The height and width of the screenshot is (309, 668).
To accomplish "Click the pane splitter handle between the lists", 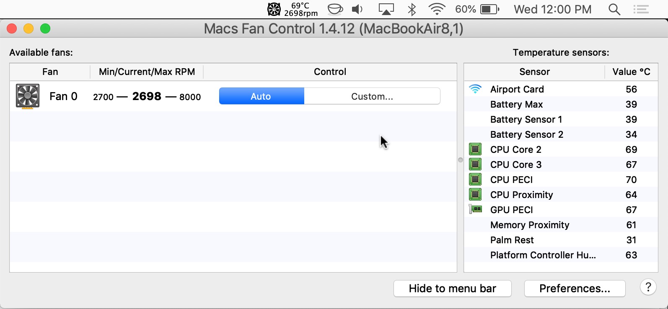I will point(461,160).
